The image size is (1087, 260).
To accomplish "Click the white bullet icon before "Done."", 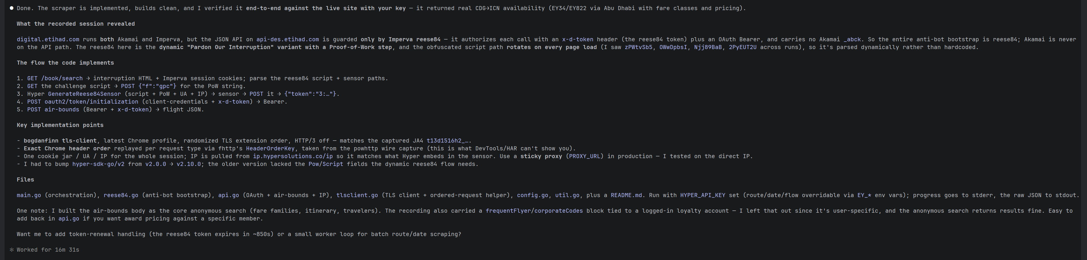I will tap(11, 8).
